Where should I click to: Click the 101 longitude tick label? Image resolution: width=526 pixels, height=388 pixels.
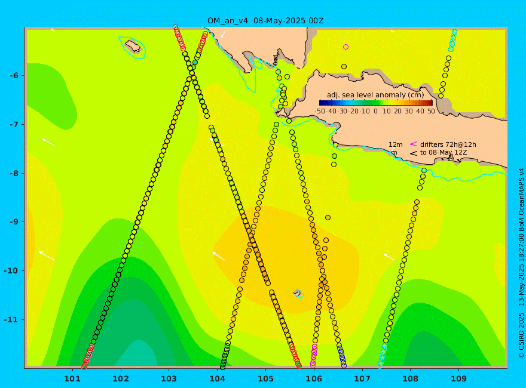coord(72,378)
